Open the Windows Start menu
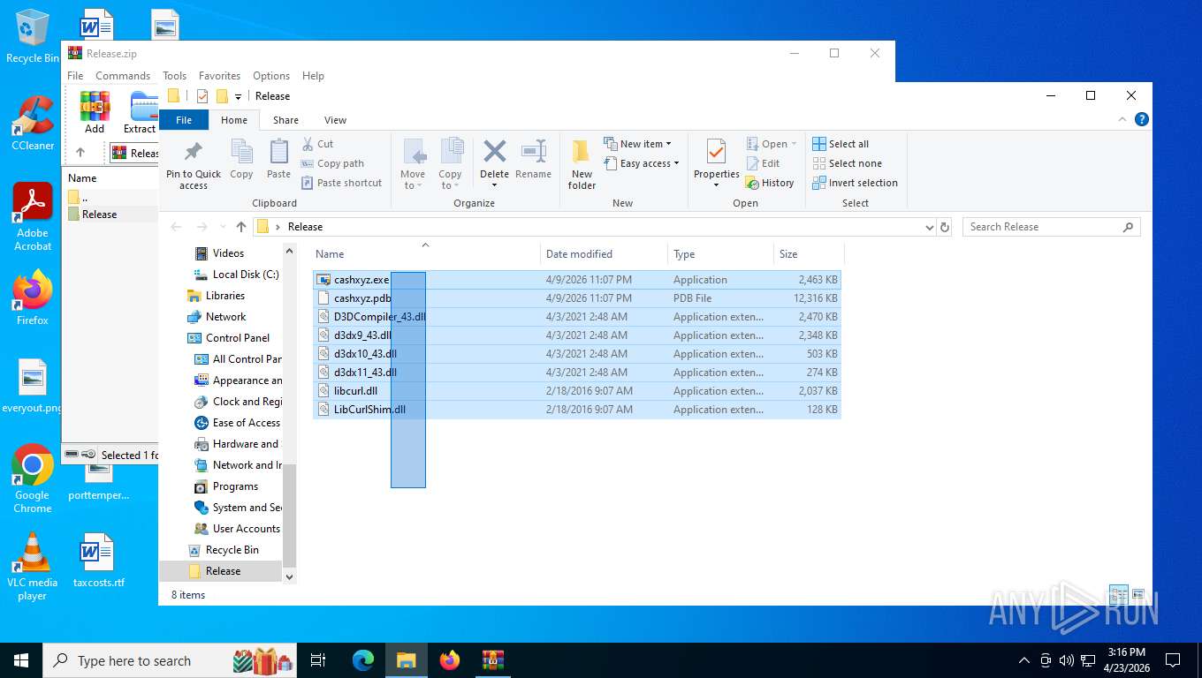The image size is (1202, 678). coord(20,660)
